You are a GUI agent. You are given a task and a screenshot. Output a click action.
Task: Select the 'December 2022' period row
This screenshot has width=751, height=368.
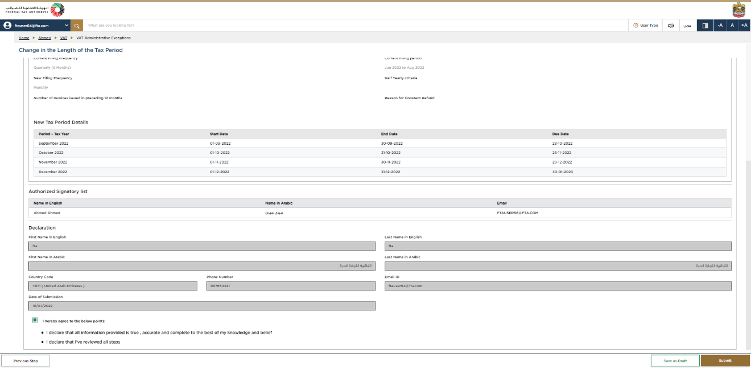380,171
